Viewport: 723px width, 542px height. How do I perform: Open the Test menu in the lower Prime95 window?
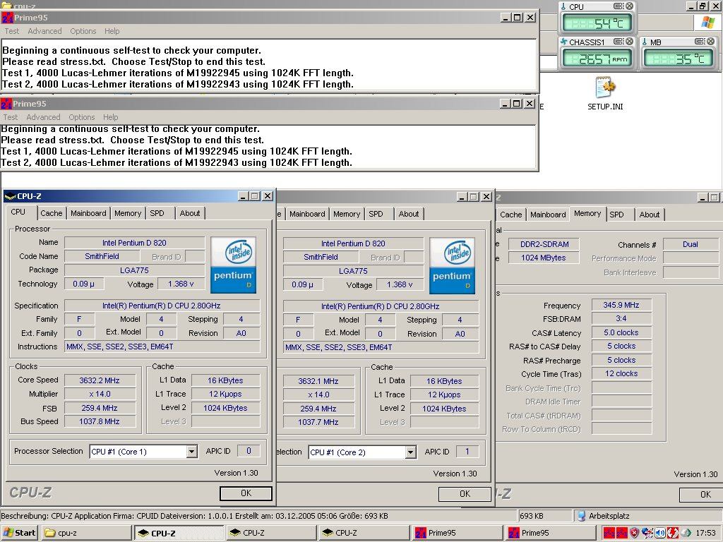pos(11,117)
